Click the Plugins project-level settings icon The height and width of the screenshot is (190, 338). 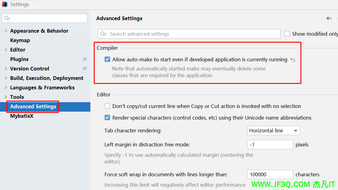click(x=85, y=59)
